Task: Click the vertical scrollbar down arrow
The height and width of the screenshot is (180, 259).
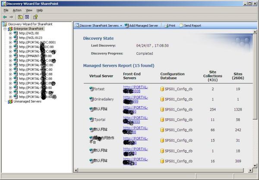Action: [255, 165]
